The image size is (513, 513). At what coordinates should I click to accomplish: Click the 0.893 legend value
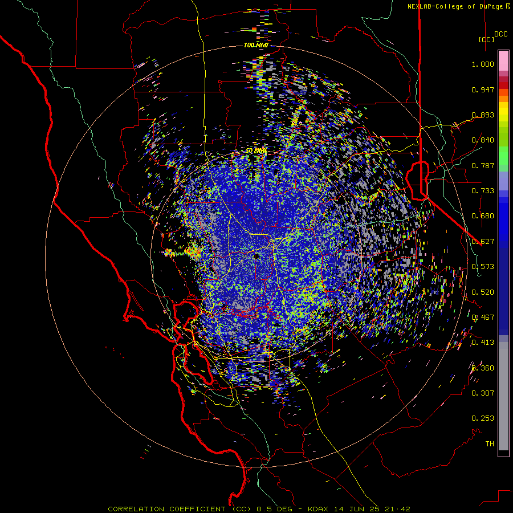(x=483, y=115)
